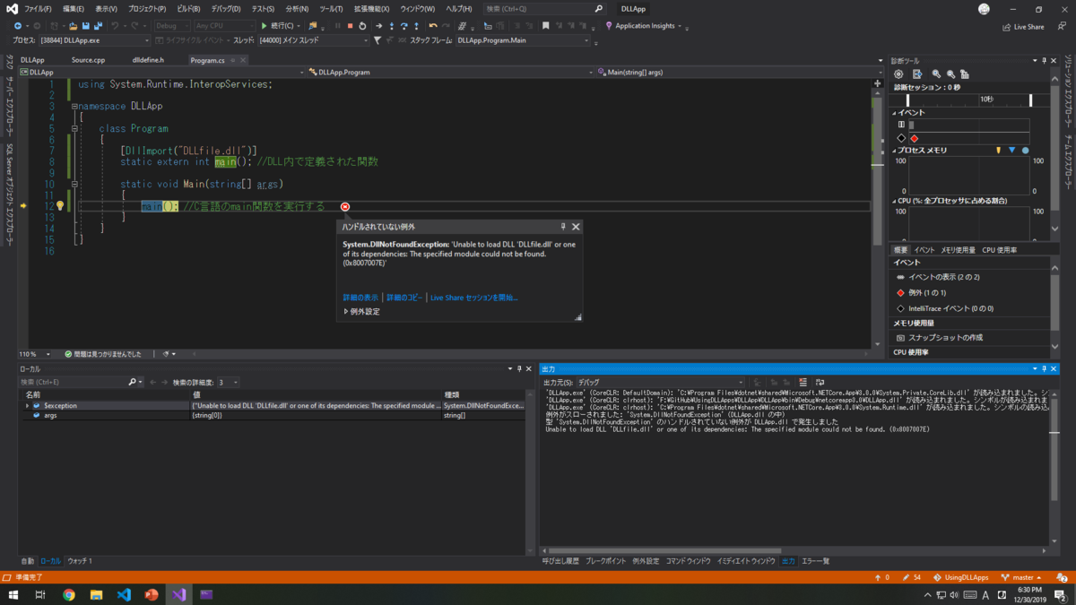Click スナップショットの作成 button
The image size is (1076, 605).
(x=939, y=338)
